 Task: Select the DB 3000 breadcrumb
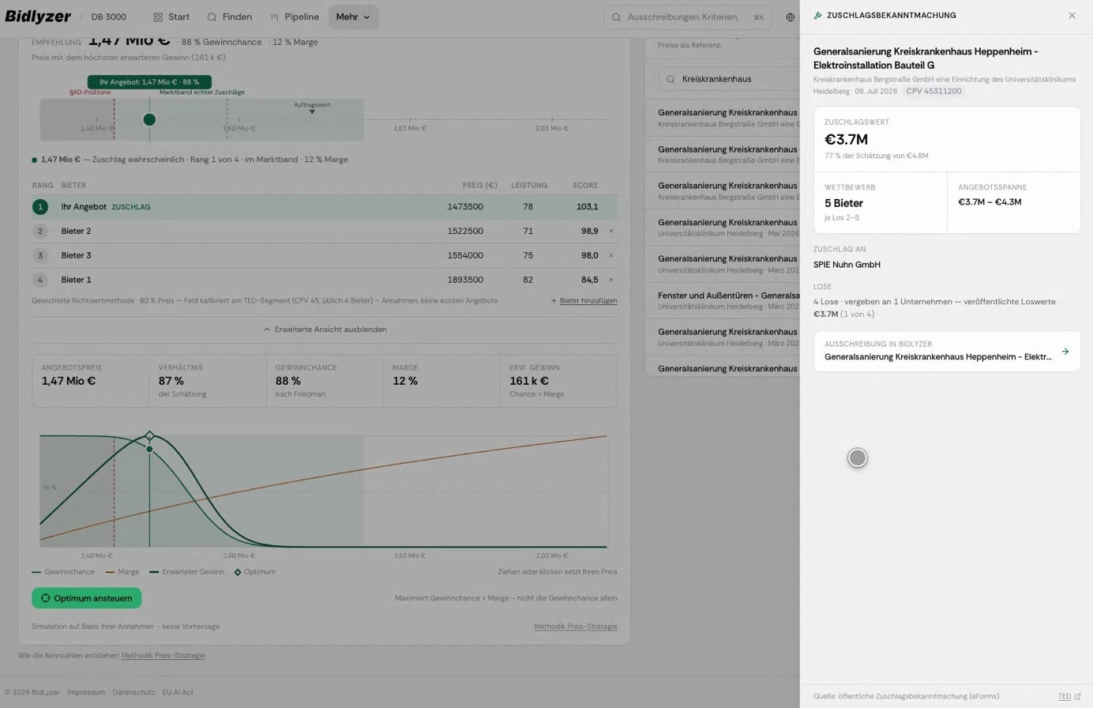[108, 17]
